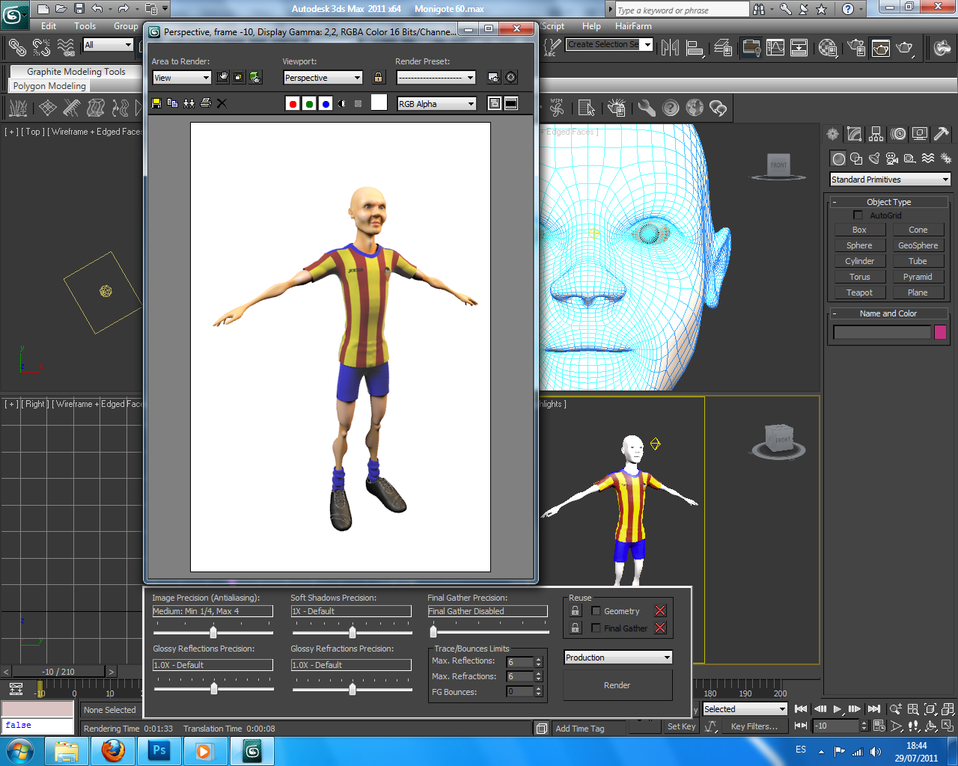Open the Area to Render View dropdown

coord(182,78)
